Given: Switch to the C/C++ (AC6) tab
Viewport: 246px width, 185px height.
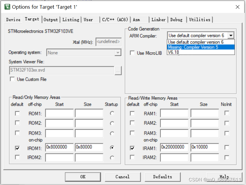Looking at the screenshot, I should pos(115,20).
